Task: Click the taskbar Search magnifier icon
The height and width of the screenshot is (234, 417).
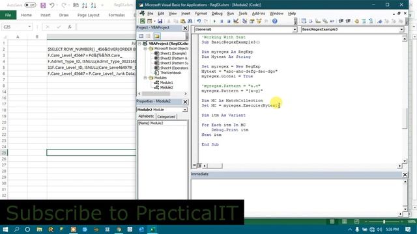Action: point(16,229)
